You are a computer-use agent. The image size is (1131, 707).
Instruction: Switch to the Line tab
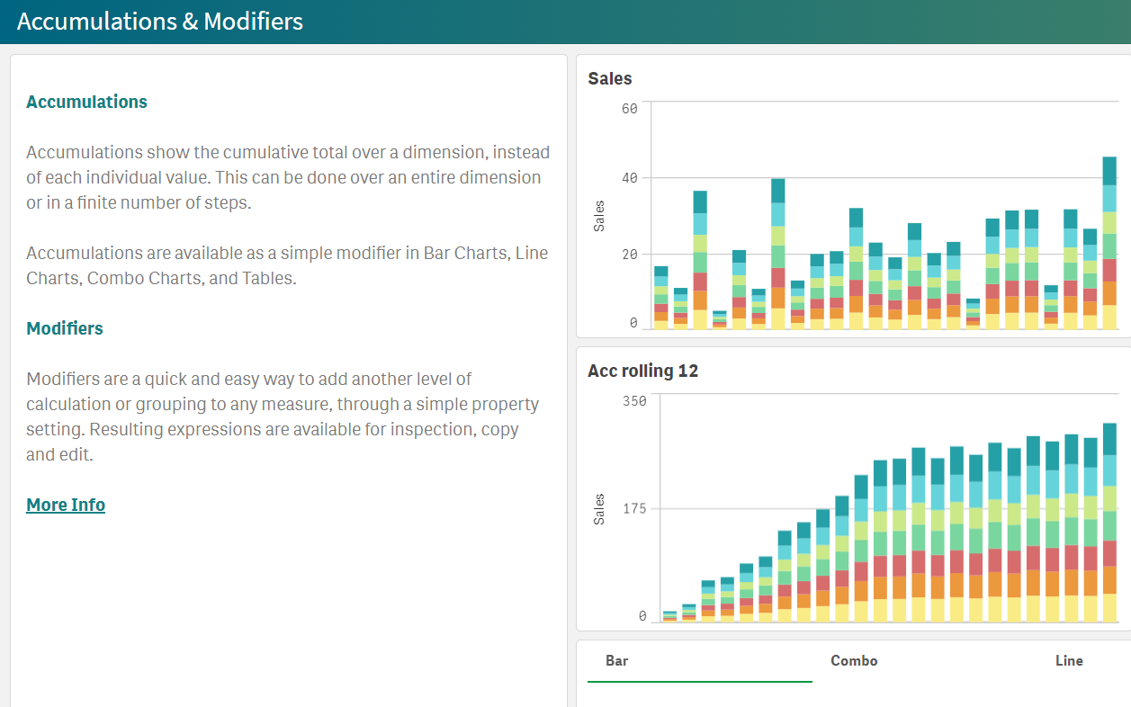pos(1069,660)
